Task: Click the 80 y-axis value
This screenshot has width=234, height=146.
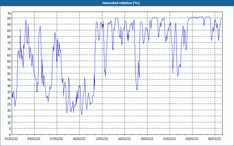Action: [9, 37]
